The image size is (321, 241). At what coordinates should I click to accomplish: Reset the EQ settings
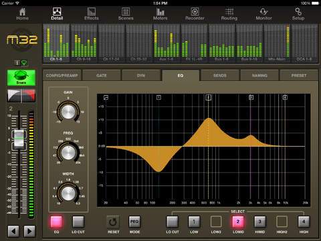tap(113, 222)
